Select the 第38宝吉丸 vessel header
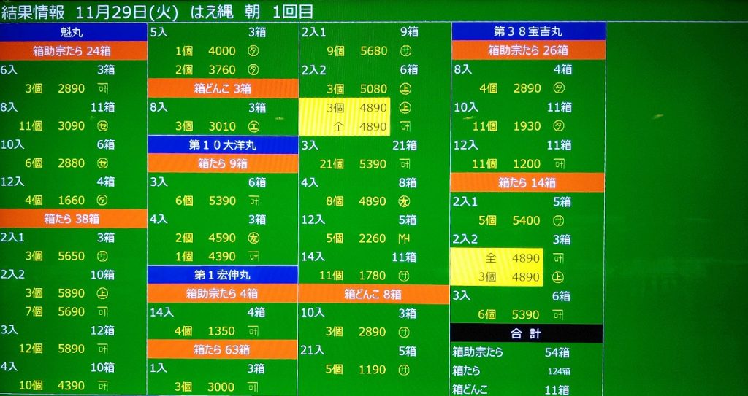This screenshot has width=748, height=396. click(x=527, y=32)
